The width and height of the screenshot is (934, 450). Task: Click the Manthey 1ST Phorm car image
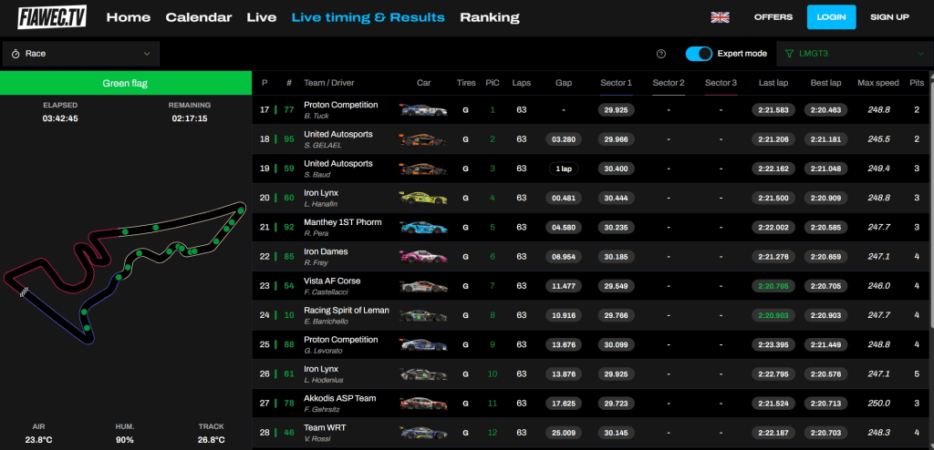point(423,227)
